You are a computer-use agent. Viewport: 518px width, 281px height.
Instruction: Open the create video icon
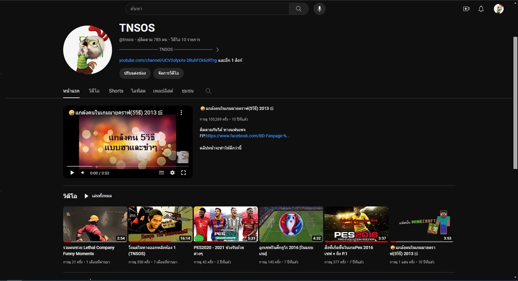coord(466,9)
